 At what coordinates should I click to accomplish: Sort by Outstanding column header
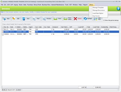click(x=105, y=27)
